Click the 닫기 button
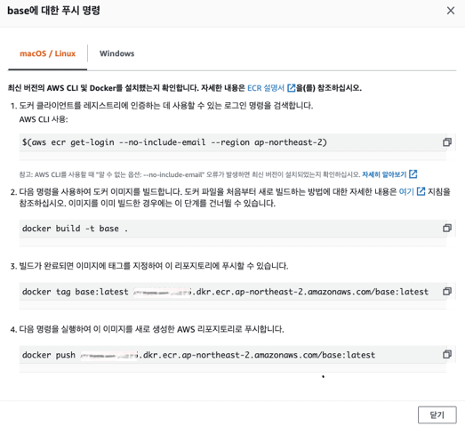The width and height of the screenshot is (465, 427). pyautogui.click(x=437, y=415)
